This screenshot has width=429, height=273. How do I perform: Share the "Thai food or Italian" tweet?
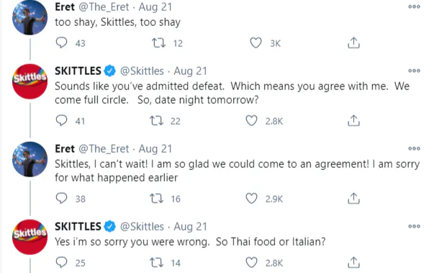coord(353,262)
